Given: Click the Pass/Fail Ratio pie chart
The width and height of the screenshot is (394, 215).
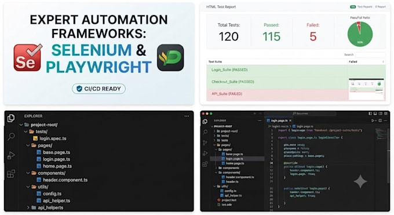Looking at the screenshot, I should click(360, 34).
